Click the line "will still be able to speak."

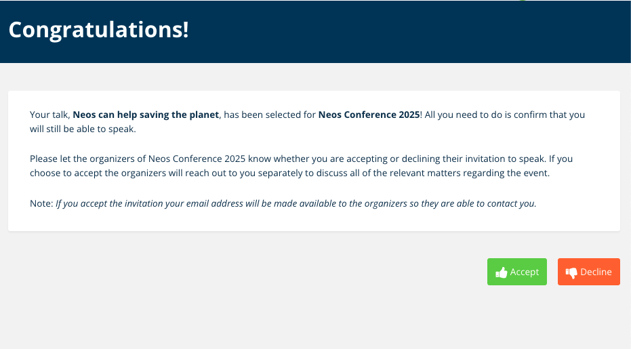point(83,129)
